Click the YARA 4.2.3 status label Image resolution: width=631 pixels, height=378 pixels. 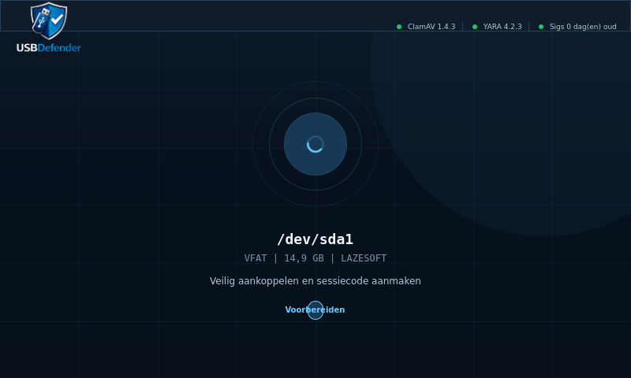[502, 27]
